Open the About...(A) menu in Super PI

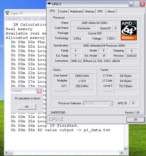point(30,19)
